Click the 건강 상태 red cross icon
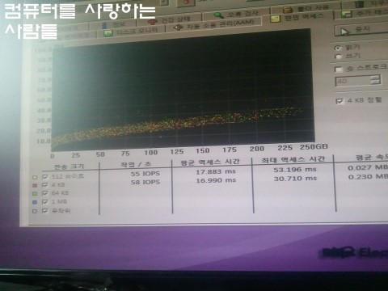 152,21
